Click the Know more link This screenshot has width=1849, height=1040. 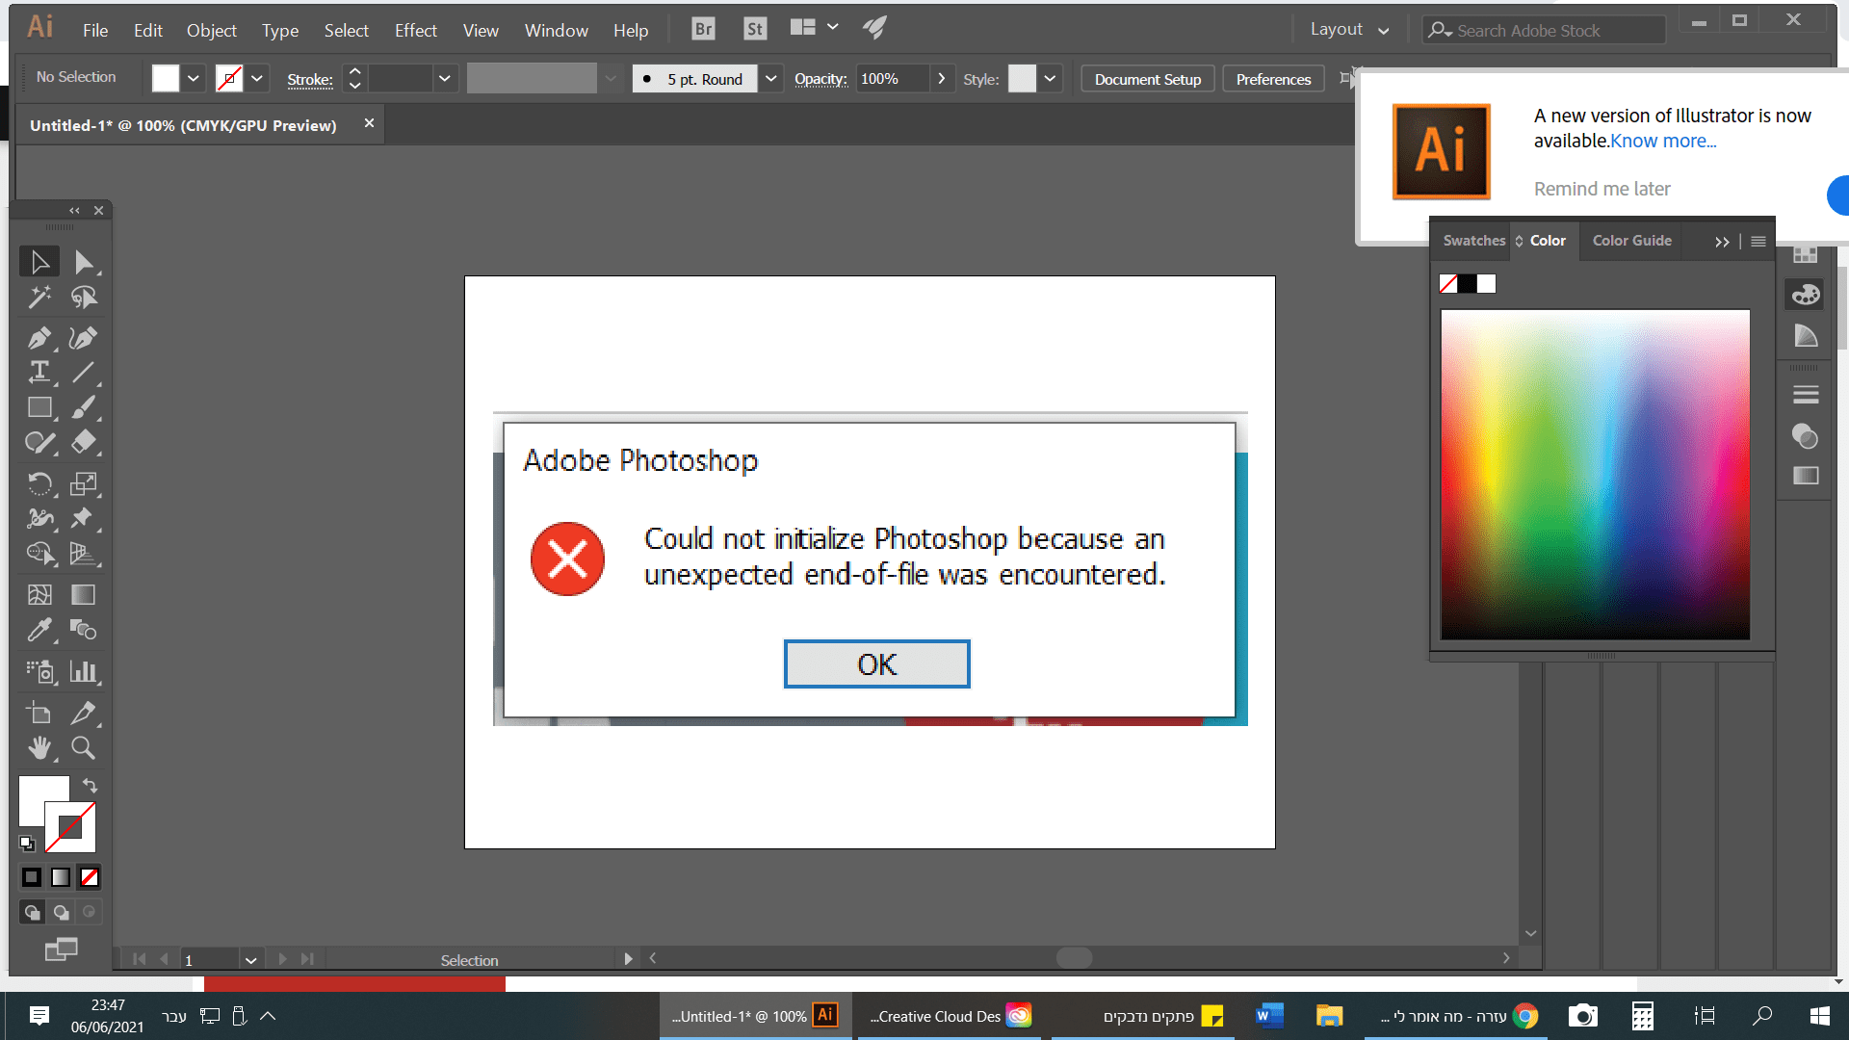(1663, 142)
